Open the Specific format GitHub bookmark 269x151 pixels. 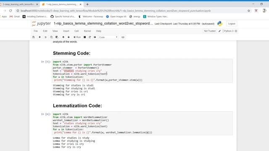click(63, 16)
